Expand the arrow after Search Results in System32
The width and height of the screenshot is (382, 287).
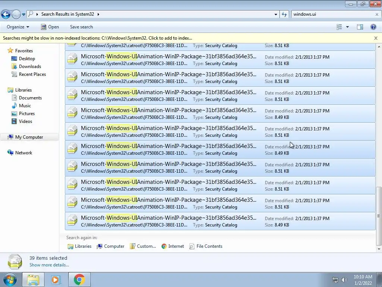click(x=98, y=14)
